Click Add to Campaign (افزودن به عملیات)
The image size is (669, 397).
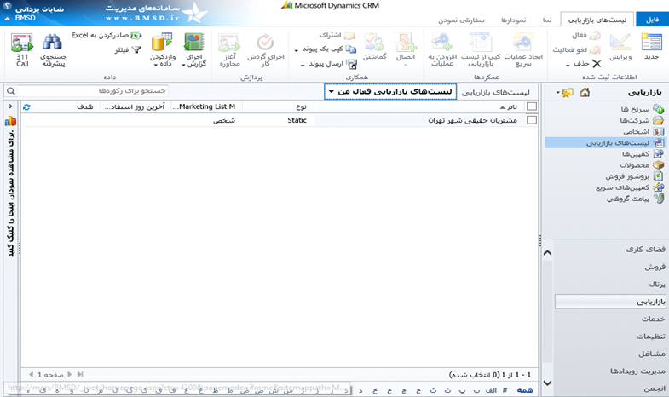coord(442,49)
